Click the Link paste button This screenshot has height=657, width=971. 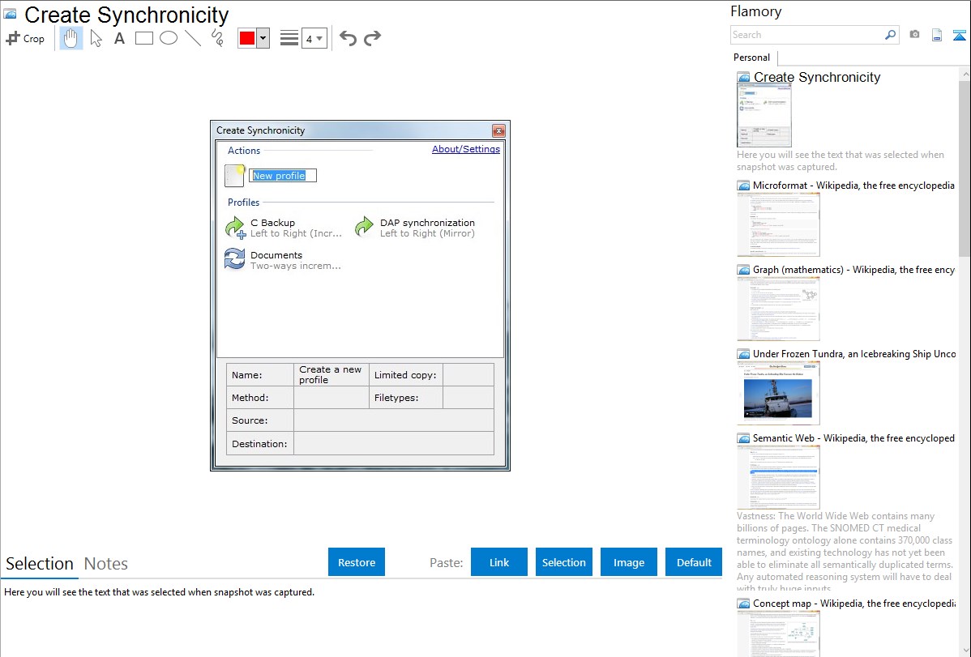coord(499,562)
